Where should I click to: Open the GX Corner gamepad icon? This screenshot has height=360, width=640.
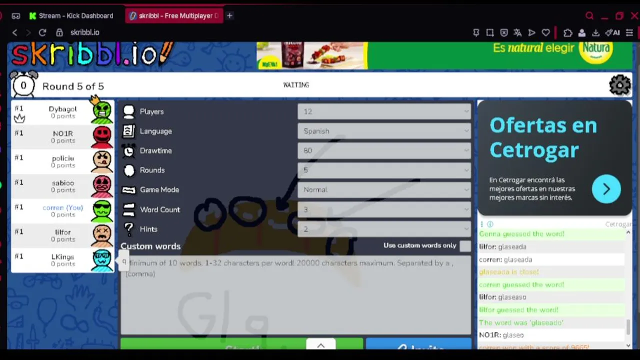[16, 16]
